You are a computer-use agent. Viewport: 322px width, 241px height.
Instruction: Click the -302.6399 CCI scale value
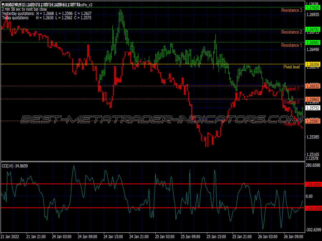point(313,230)
